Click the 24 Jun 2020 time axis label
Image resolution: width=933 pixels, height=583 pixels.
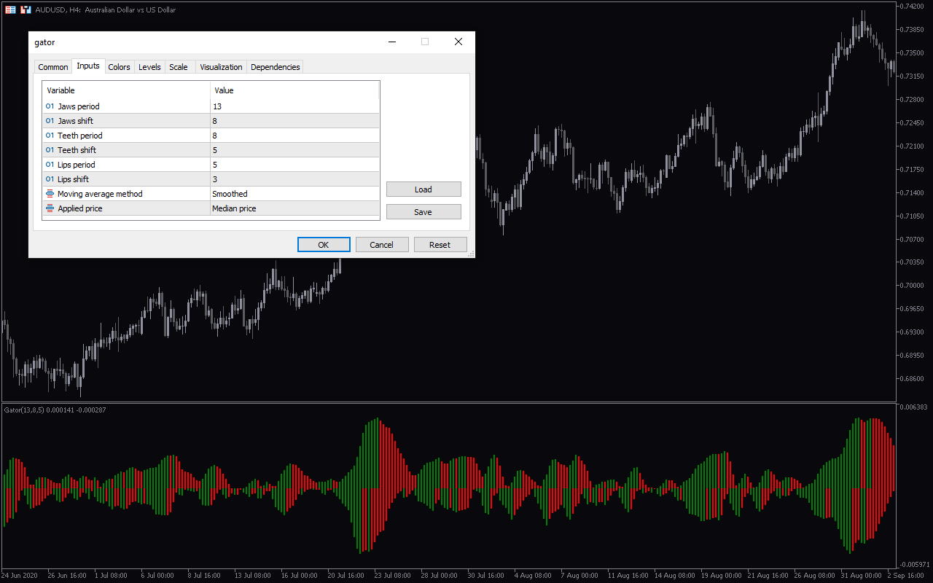pos(20,575)
